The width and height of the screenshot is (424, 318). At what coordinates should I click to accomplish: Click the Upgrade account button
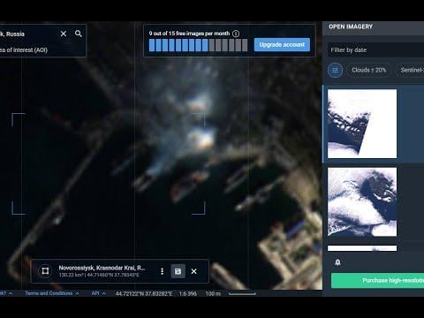click(x=282, y=45)
